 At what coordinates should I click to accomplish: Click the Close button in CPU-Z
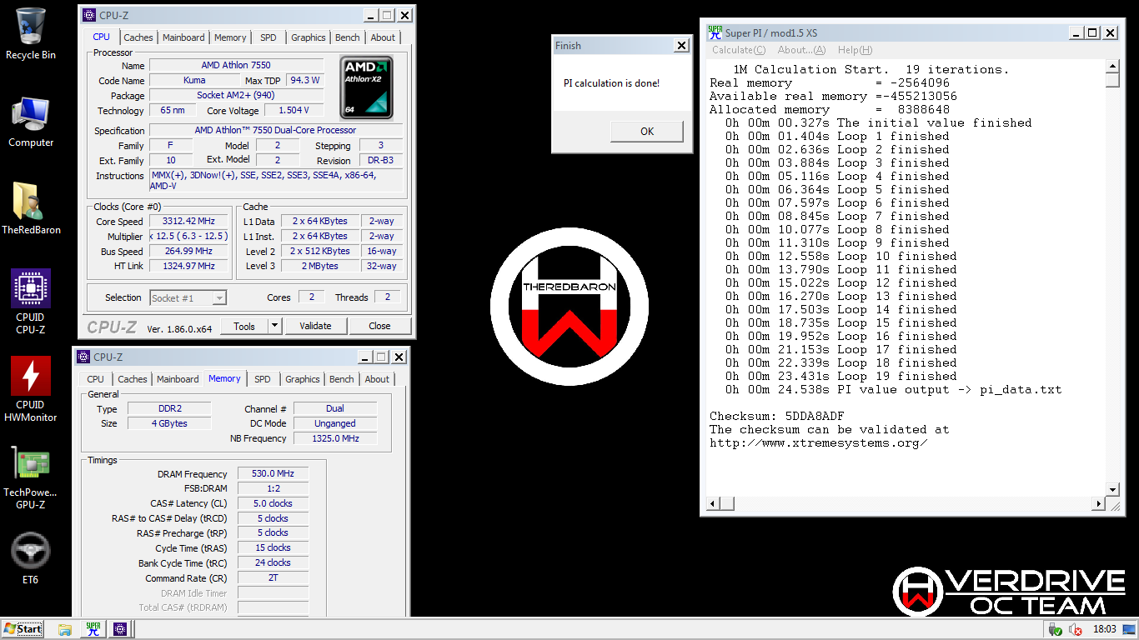pyautogui.click(x=379, y=326)
